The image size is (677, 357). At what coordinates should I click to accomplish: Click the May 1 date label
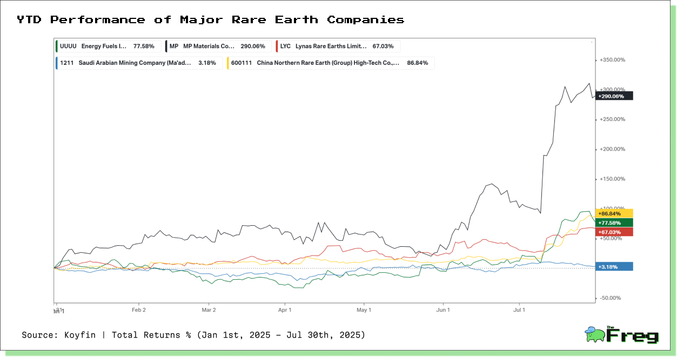[x=364, y=310]
